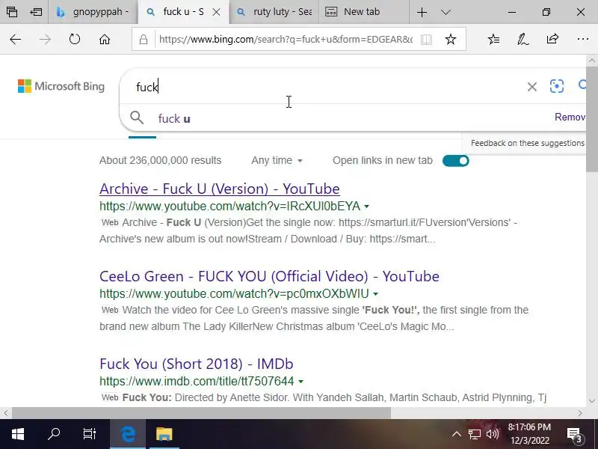The height and width of the screenshot is (449, 598).
Task: Show tab previews chevron
Action: [x=446, y=12]
